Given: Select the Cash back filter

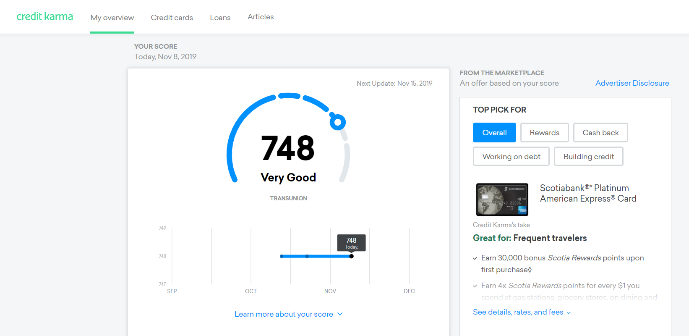Looking at the screenshot, I should 600,133.
